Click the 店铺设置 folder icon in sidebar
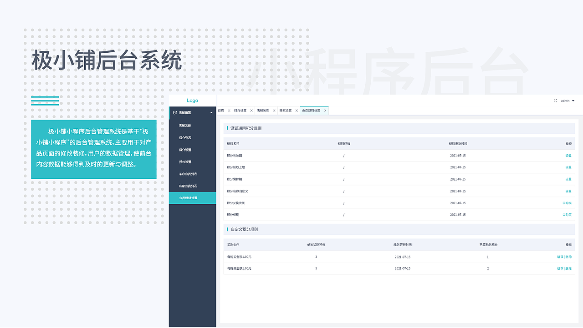Viewport: 583px width, 328px height. pyautogui.click(x=175, y=112)
